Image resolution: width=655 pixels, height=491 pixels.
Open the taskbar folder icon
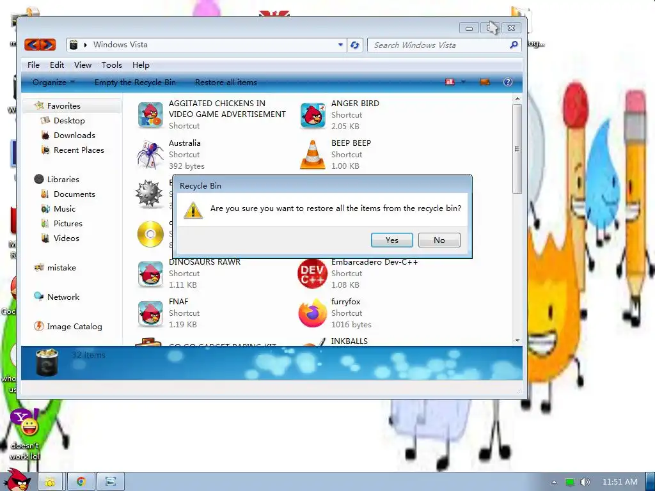[x=50, y=482]
